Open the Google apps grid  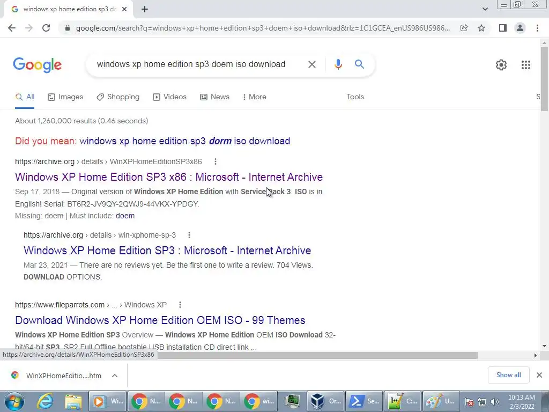click(x=525, y=65)
